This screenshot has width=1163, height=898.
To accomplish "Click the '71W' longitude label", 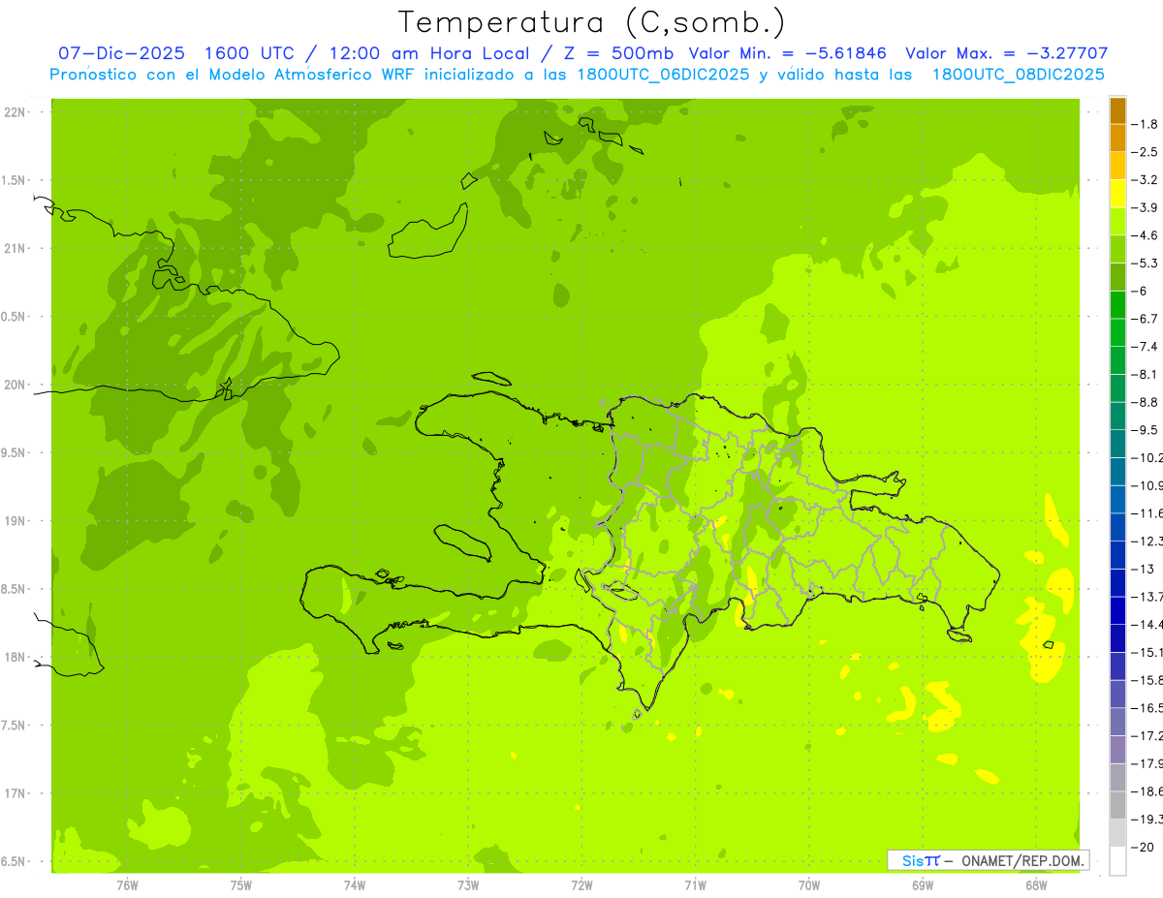I will 695,885.
